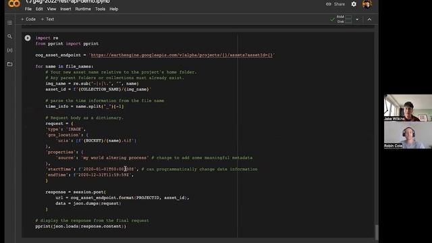Click '# display the response' comment
Screen dimensions: 432x243
click(x=92, y=221)
